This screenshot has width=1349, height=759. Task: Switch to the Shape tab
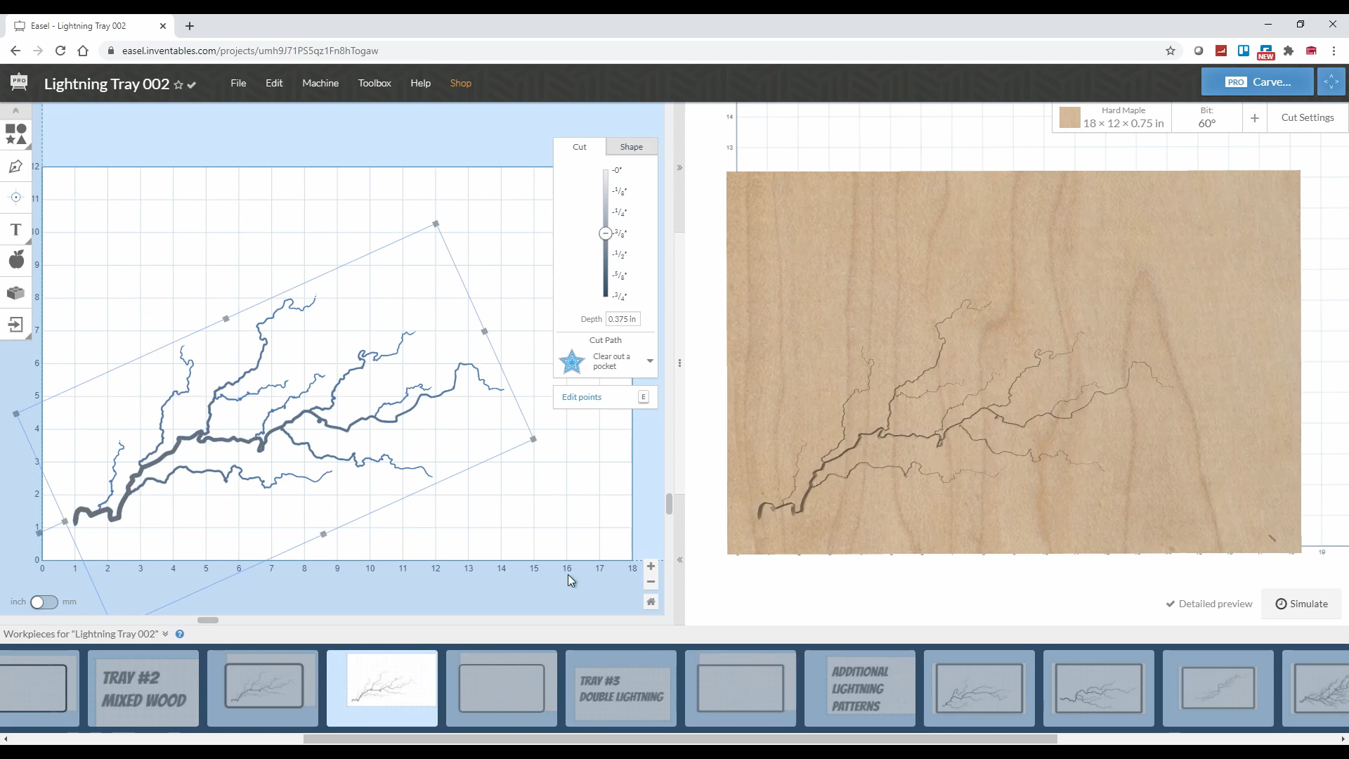(631, 147)
